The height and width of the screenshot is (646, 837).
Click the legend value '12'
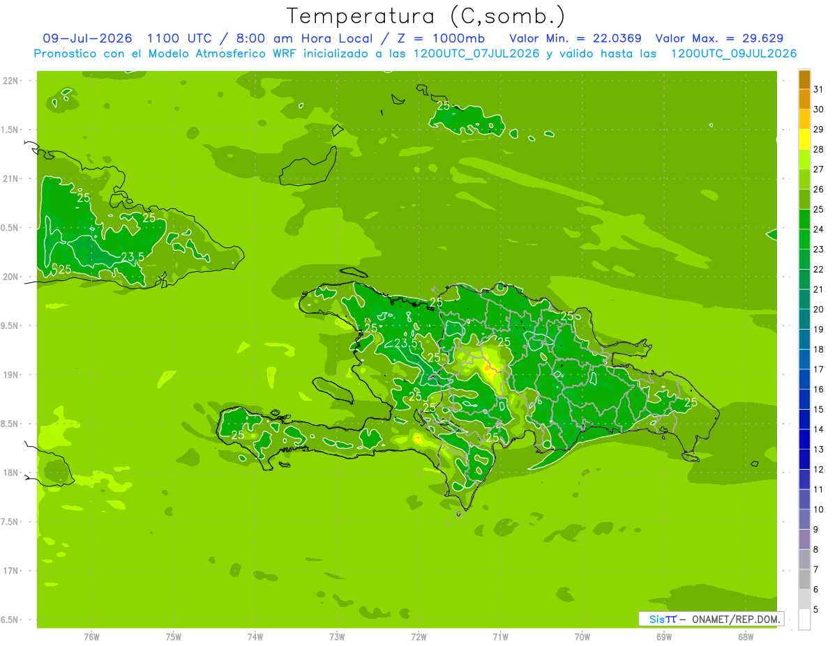tap(819, 470)
